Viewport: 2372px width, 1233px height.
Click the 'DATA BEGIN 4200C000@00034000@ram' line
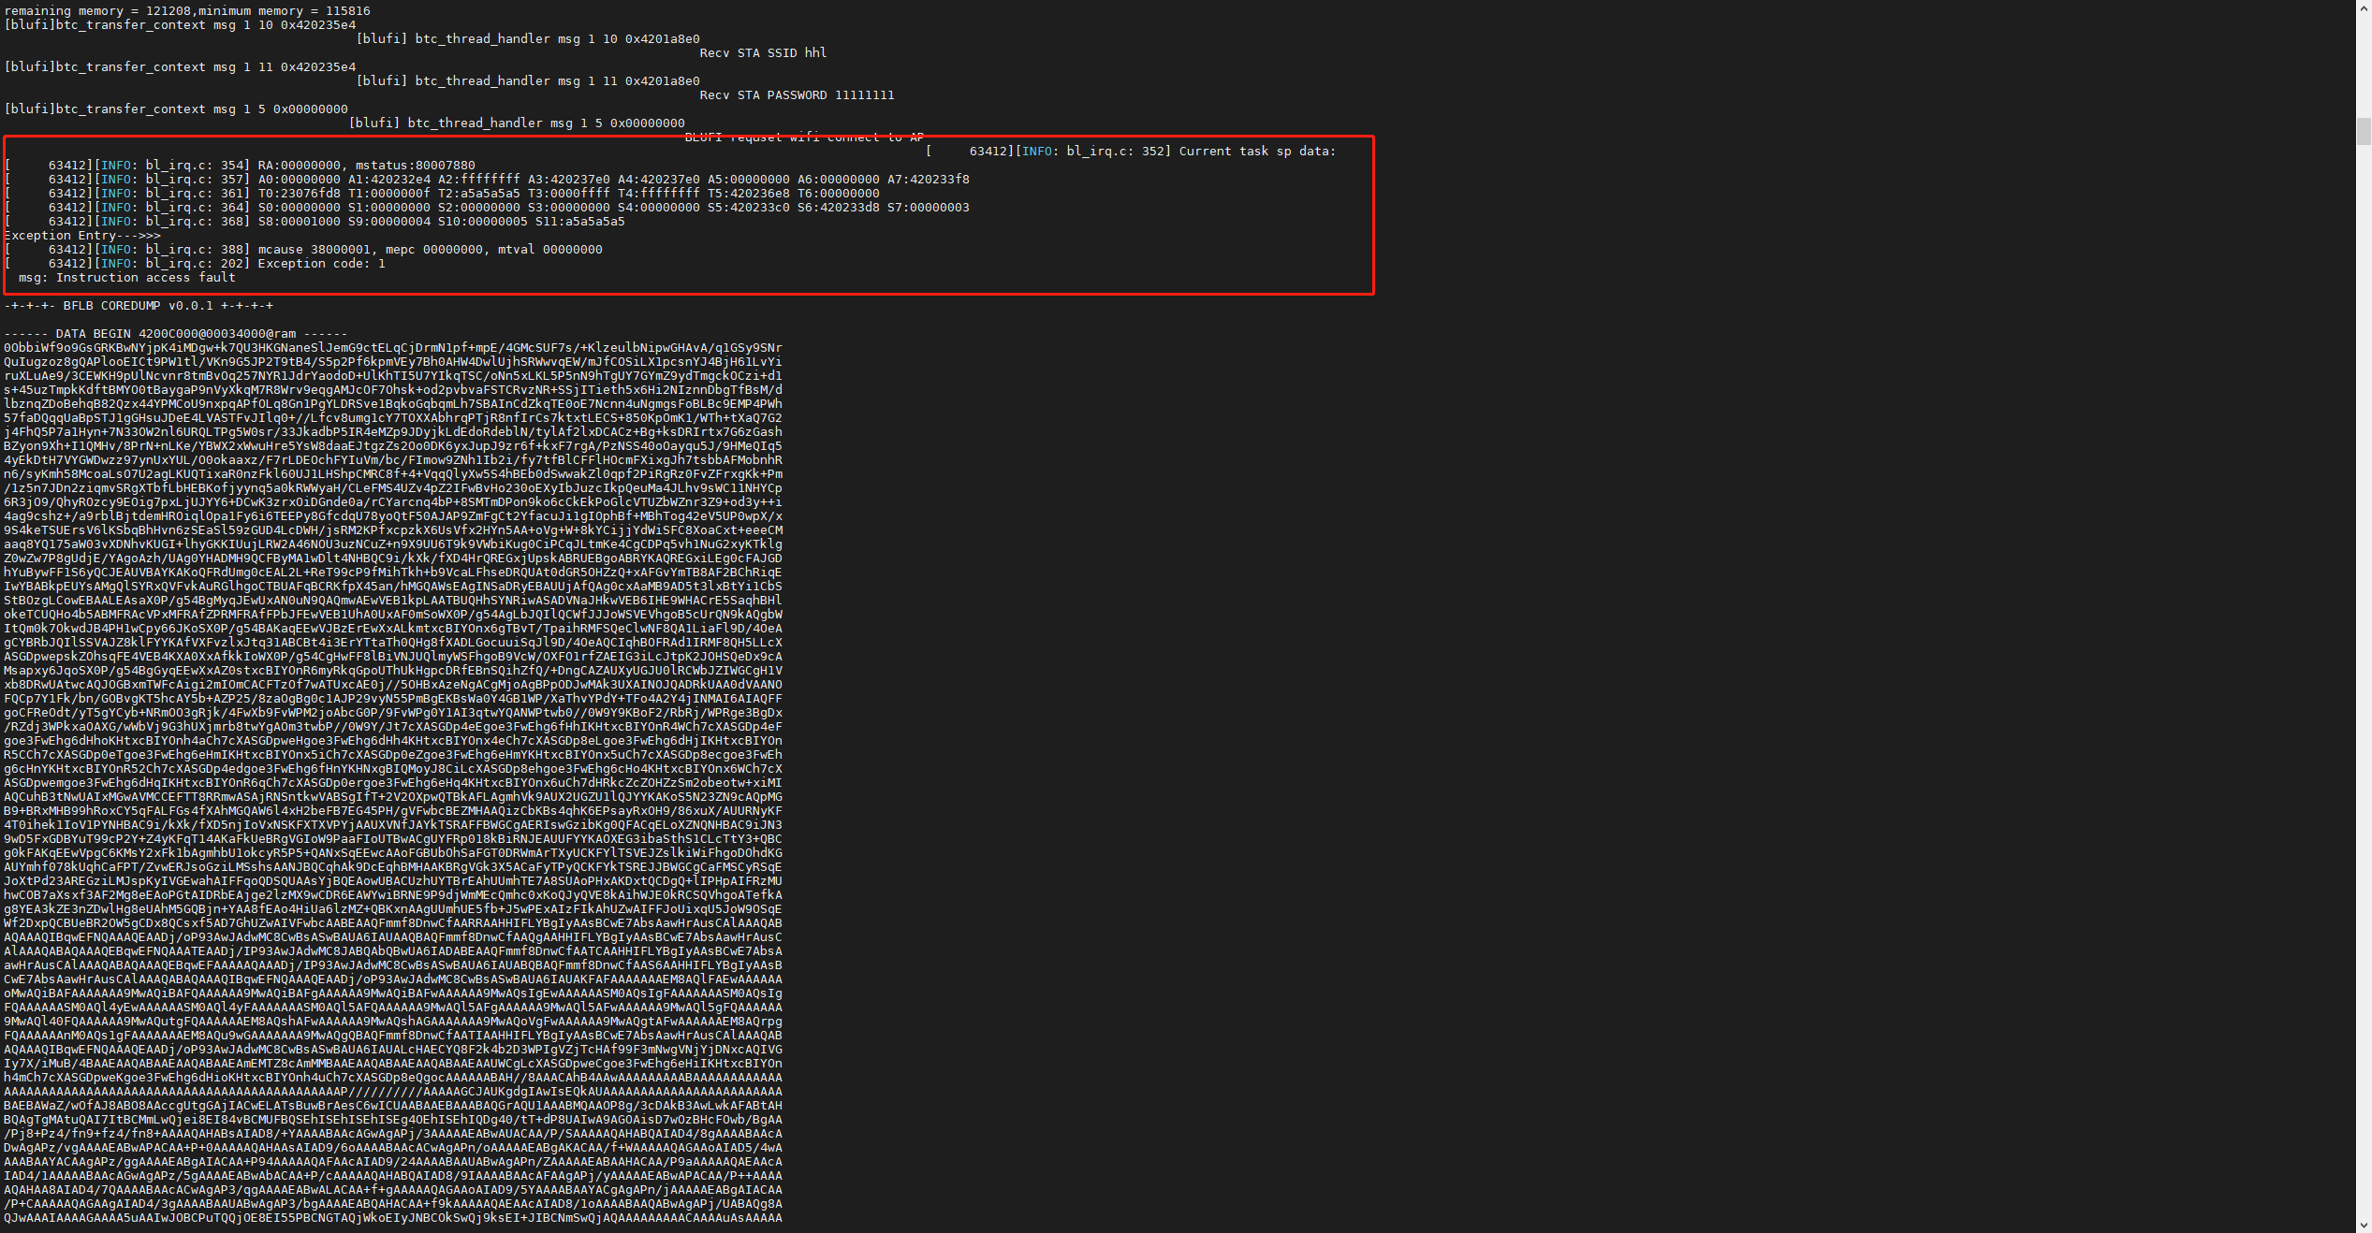click(x=175, y=334)
